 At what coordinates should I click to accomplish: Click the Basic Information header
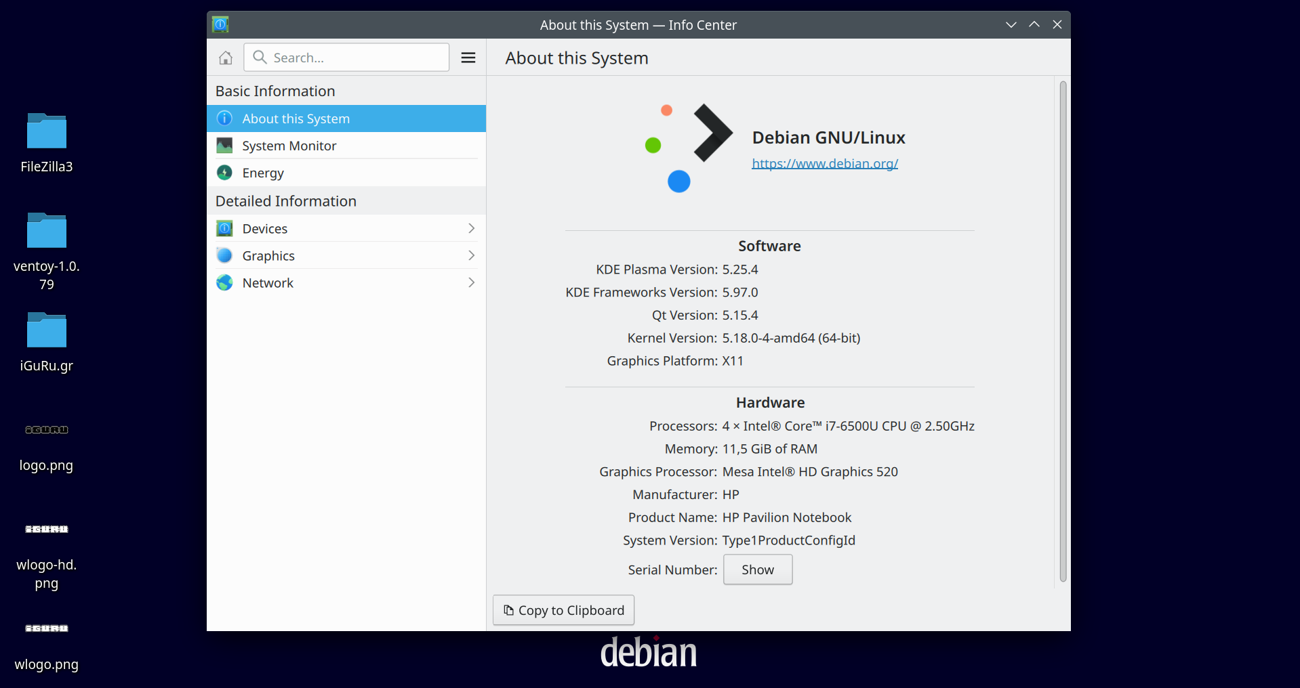[275, 91]
